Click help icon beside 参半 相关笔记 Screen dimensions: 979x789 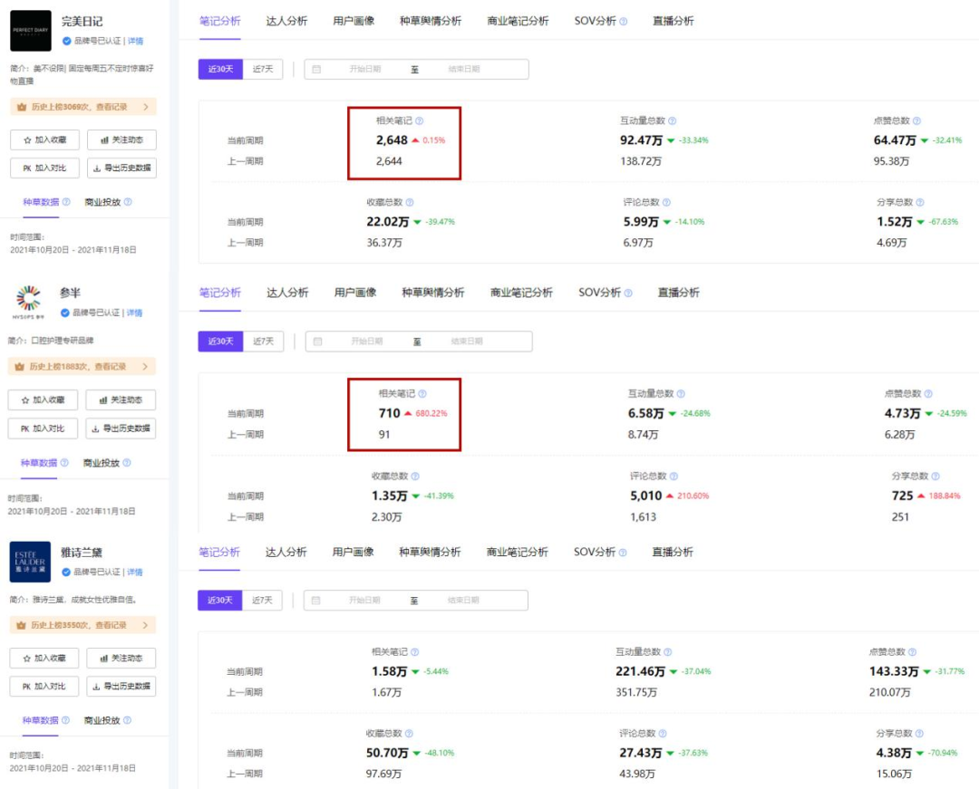[422, 393]
